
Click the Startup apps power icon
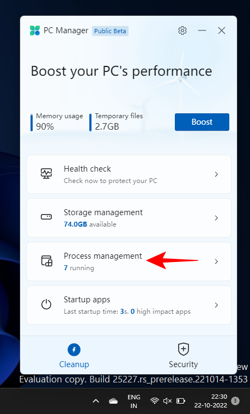46,305
